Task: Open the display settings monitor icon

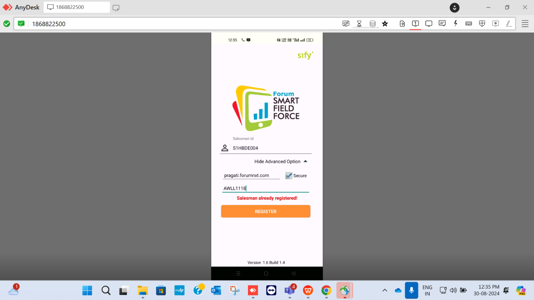Action: 429,23
